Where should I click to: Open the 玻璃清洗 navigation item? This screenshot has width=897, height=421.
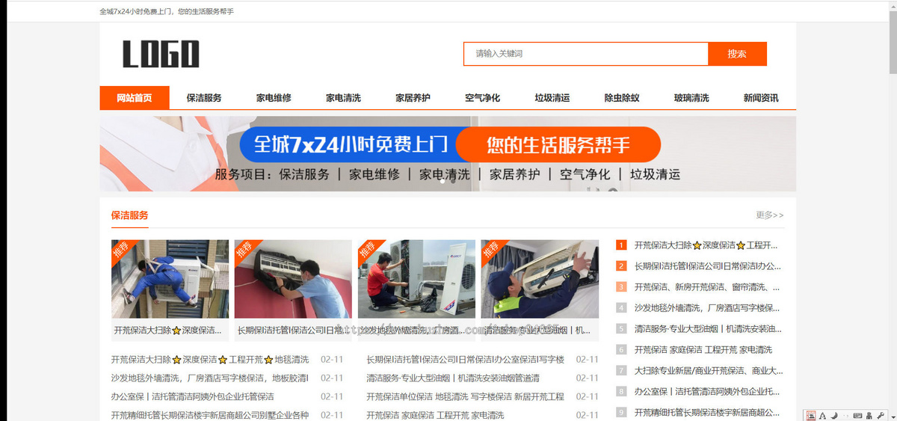pyautogui.click(x=691, y=98)
